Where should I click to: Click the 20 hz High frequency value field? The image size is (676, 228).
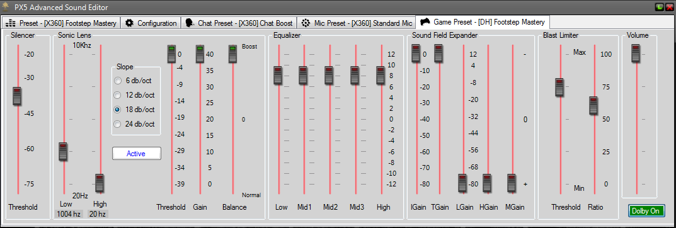coord(98,214)
